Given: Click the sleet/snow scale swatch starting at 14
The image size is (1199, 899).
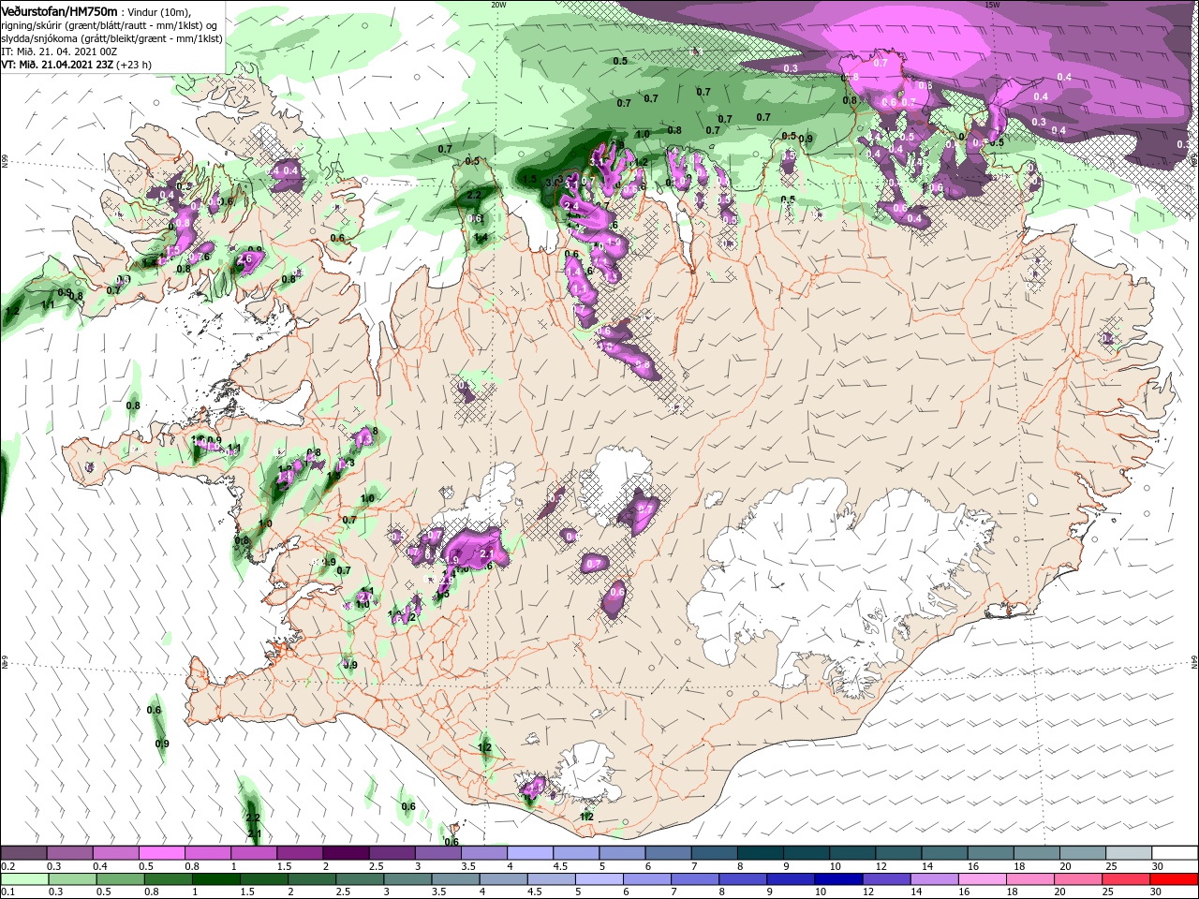Looking at the screenshot, I should click(944, 853).
